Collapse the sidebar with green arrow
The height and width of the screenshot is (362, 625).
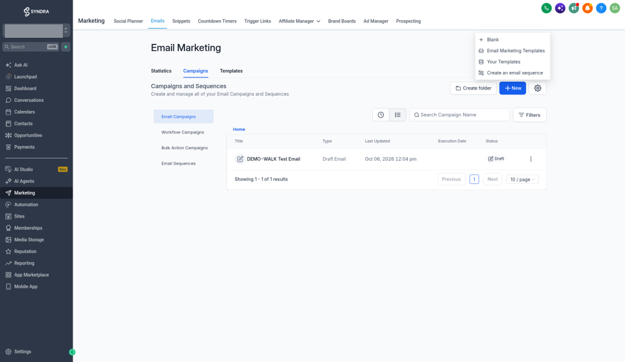tap(72, 352)
